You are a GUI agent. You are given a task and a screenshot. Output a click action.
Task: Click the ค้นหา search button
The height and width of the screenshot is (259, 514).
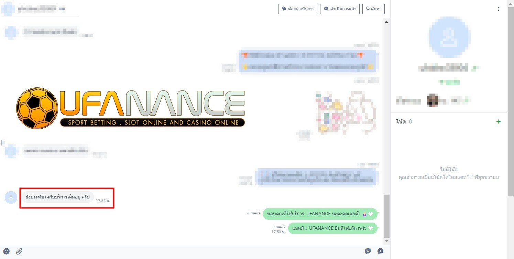click(x=373, y=9)
